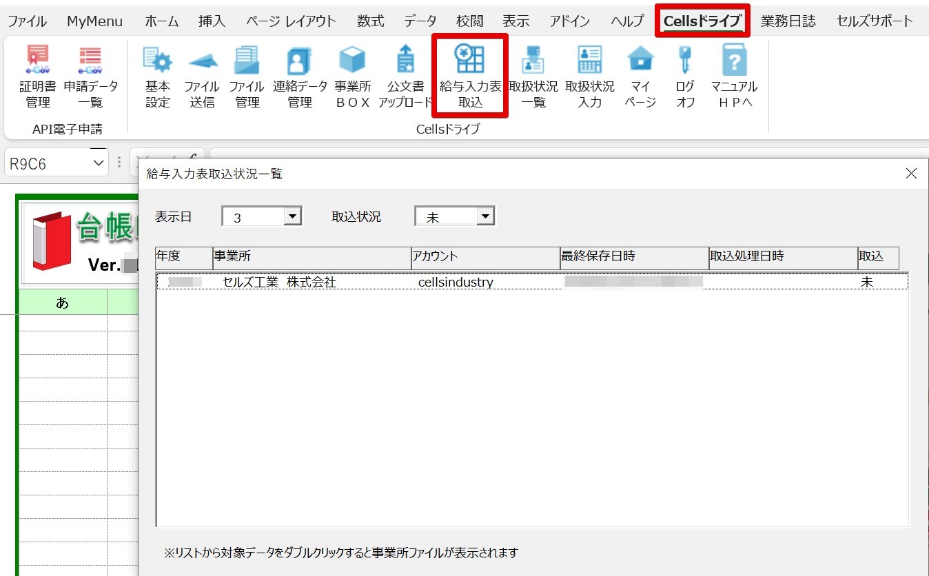The height and width of the screenshot is (576, 929).
Task: Close the 給与入力表取込状況一覧 dialog
Action: tap(911, 174)
